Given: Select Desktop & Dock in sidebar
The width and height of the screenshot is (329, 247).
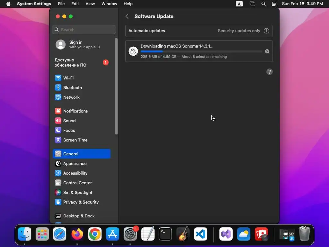Looking at the screenshot, I should [82, 216].
